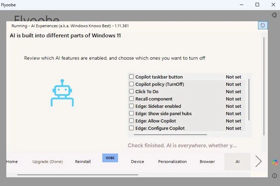This screenshot has height=186, width=280.
Task: Open the info circle icon
Action: coord(274,176)
